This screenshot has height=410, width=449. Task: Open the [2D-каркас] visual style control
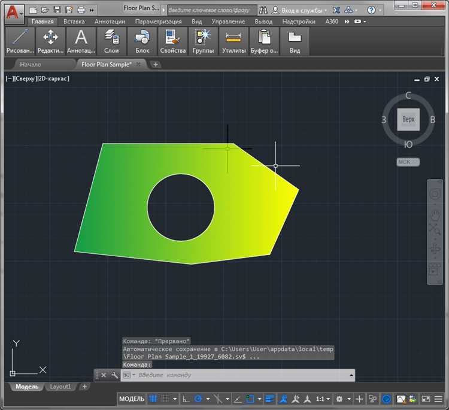pos(53,78)
